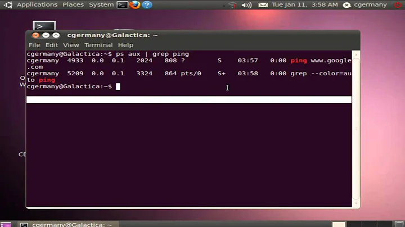Open the Ubuntu logo menu icon
The height and width of the screenshot is (227, 405).
8,4
